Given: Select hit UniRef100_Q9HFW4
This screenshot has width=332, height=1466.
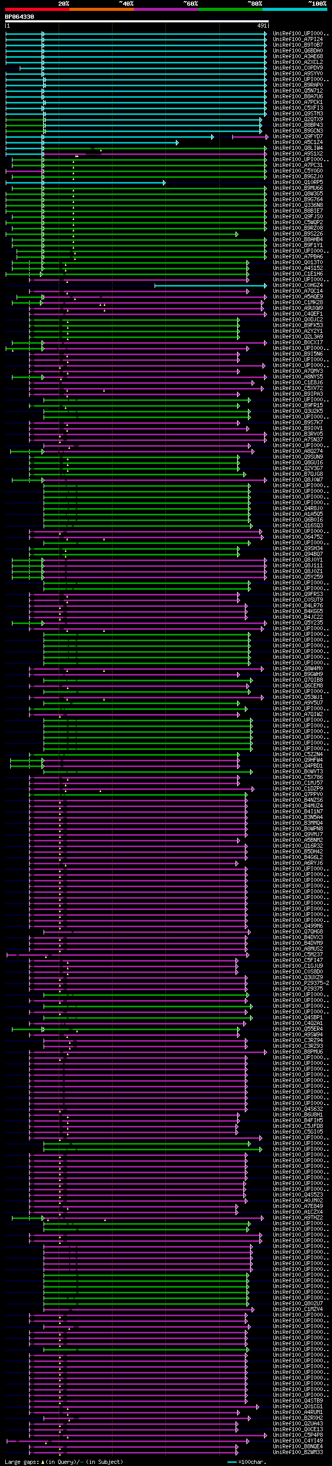Looking at the screenshot, I should click(298, 760).
